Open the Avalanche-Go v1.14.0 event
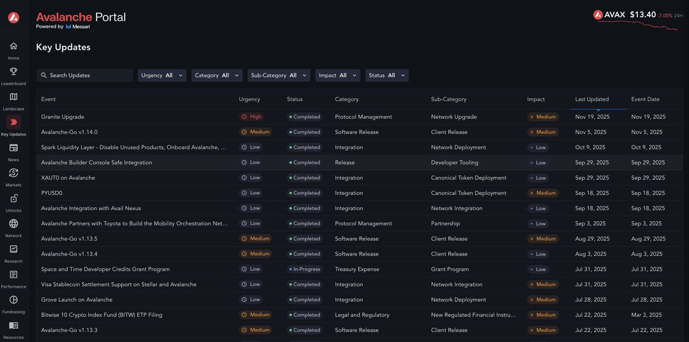 (69, 132)
